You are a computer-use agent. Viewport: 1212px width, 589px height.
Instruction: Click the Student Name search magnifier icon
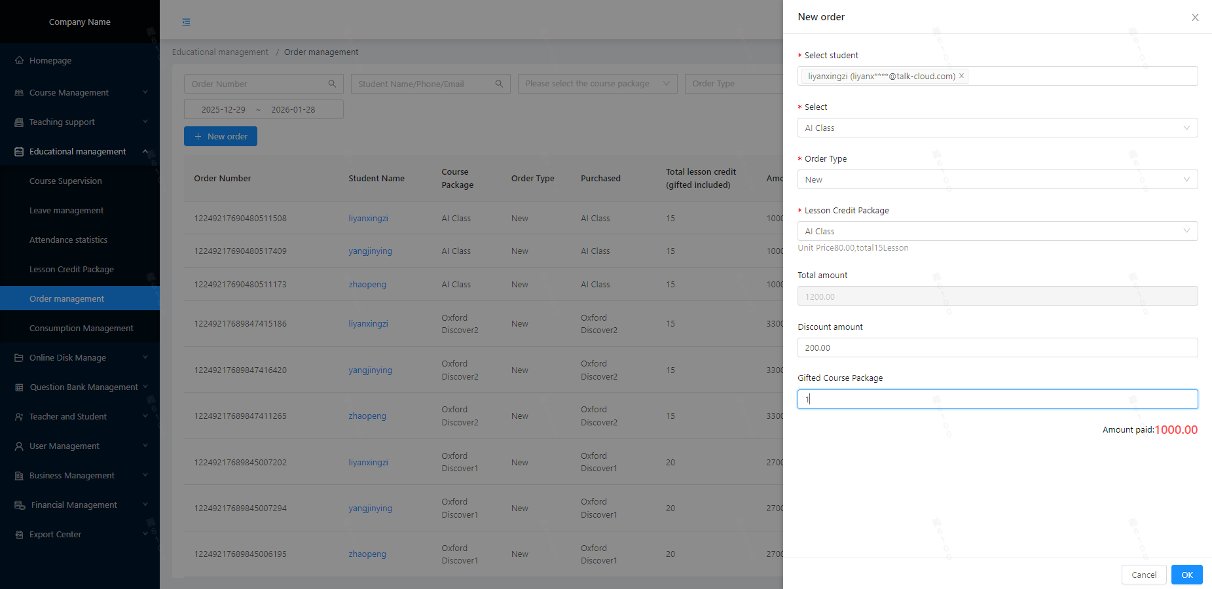(x=499, y=84)
